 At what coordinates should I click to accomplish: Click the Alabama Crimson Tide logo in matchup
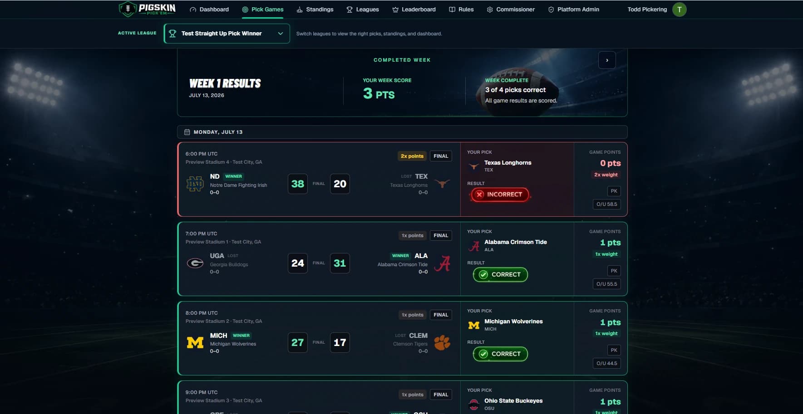point(442,263)
